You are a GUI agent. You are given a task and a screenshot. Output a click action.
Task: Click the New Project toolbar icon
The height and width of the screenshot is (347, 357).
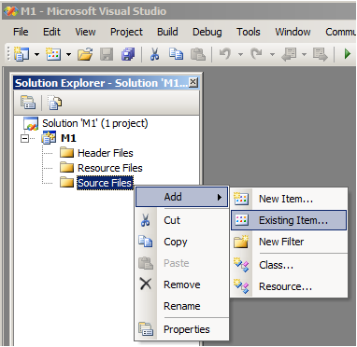(x=21, y=54)
